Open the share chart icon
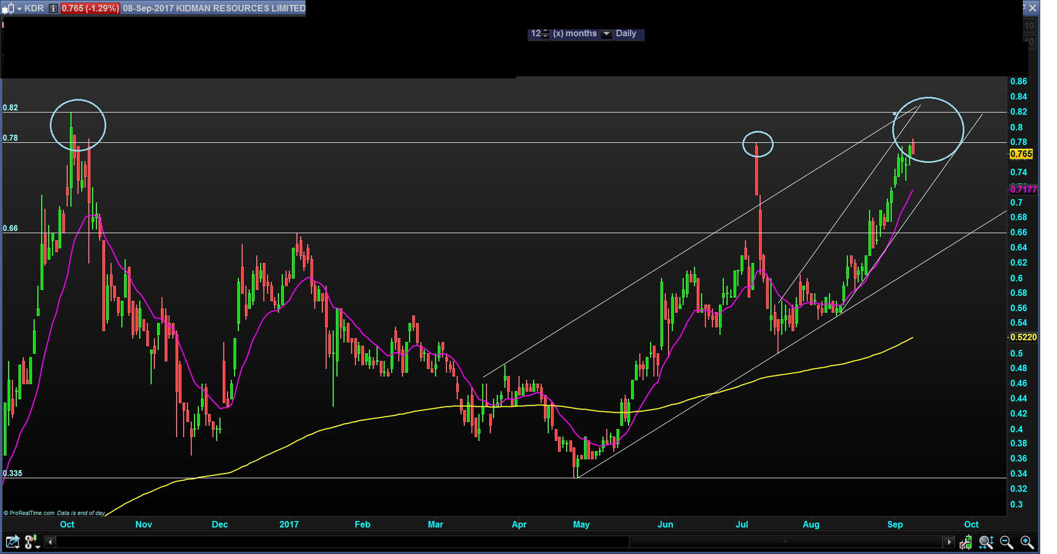The height and width of the screenshot is (554, 1057). click(12, 542)
